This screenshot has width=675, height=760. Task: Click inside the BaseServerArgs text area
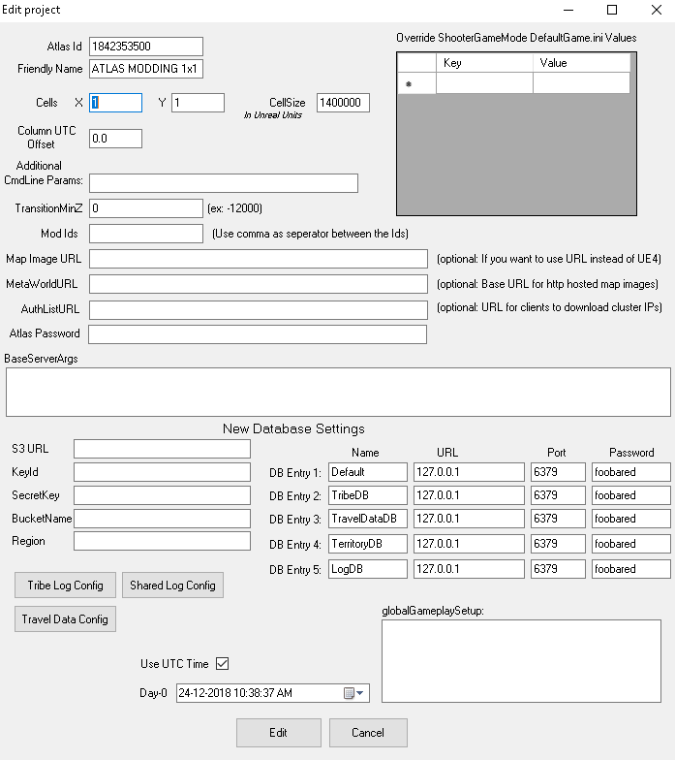(x=339, y=392)
